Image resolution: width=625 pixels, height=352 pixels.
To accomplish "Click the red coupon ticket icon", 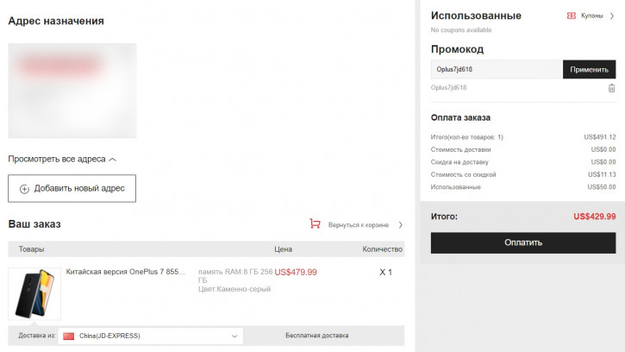I will 572,16.
